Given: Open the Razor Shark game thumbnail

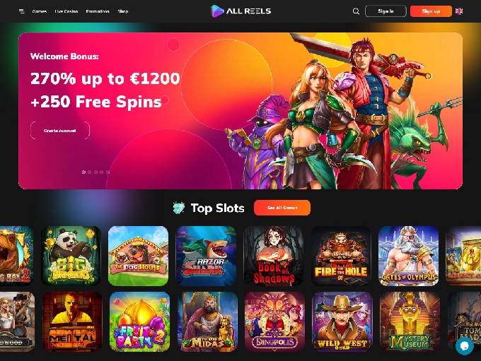Looking at the screenshot, I should tap(206, 256).
